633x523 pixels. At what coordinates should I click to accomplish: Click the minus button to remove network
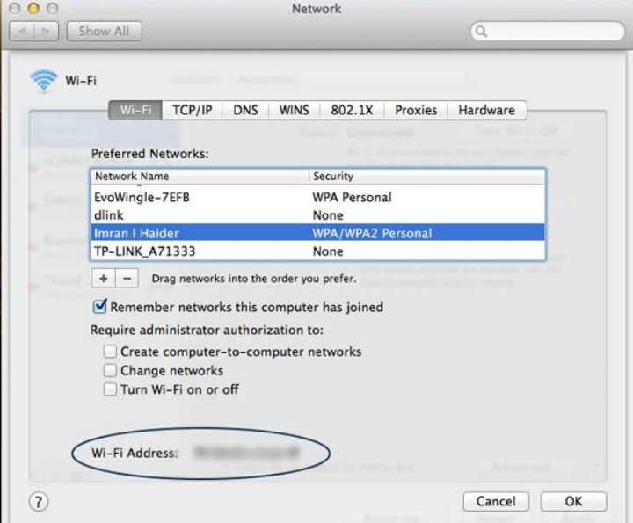(127, 278)
